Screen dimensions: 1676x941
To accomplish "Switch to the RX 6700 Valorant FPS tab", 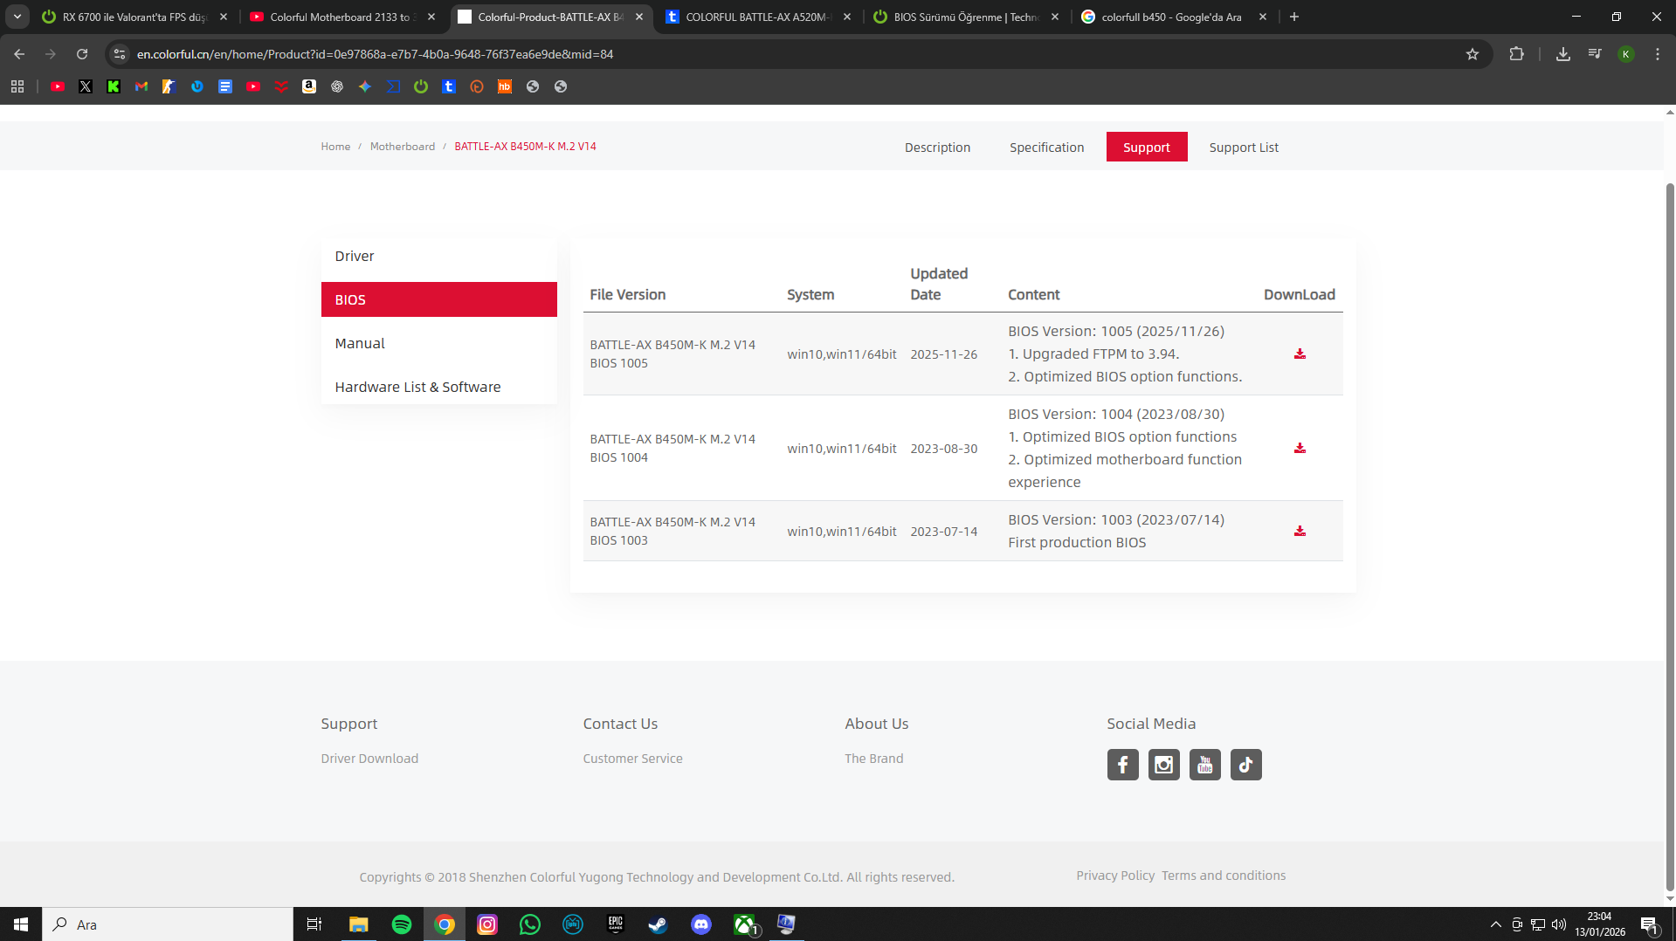I will 134,17.
